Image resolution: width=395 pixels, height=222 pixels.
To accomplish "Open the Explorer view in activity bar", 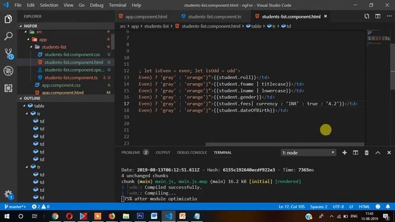I will (x=8, y=19).
